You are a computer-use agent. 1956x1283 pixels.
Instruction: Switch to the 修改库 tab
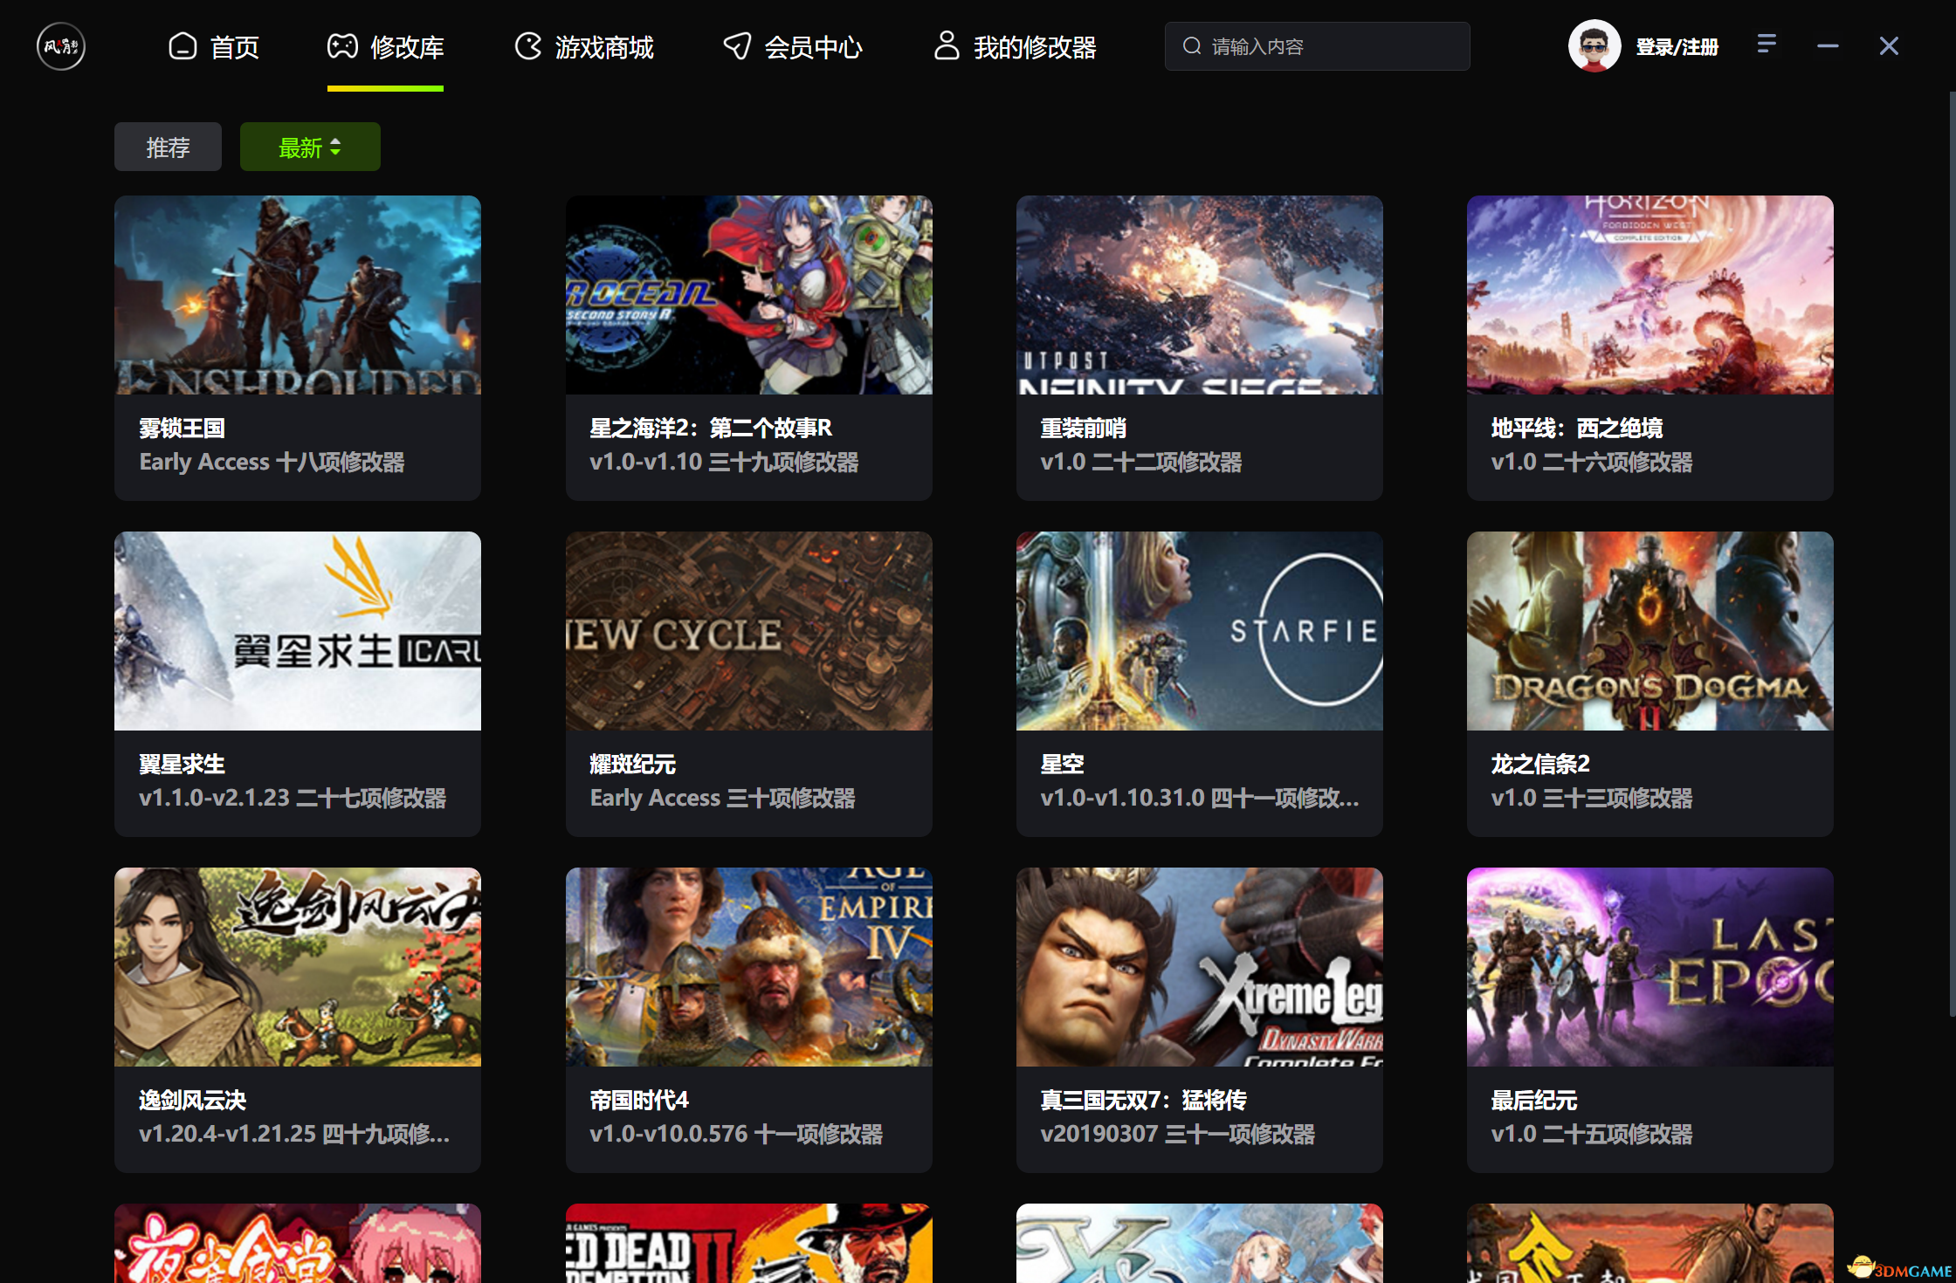click(x=385, y=46)
